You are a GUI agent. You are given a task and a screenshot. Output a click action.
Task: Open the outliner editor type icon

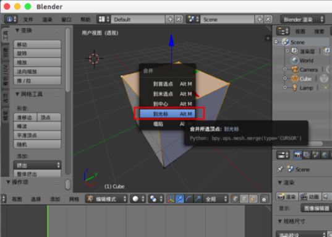283,32
